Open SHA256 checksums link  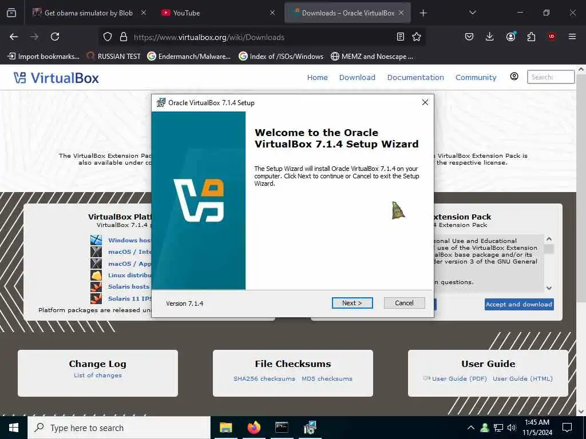(264, 378)
